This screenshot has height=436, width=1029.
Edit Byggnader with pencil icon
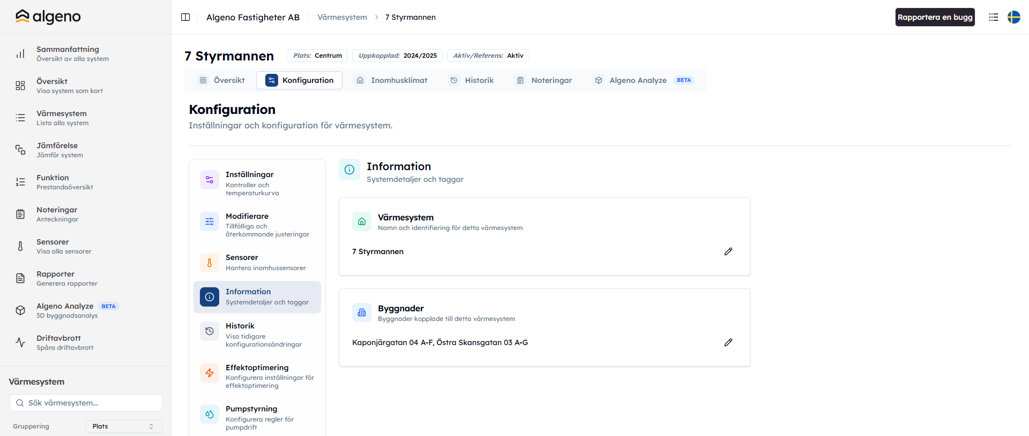728,342
